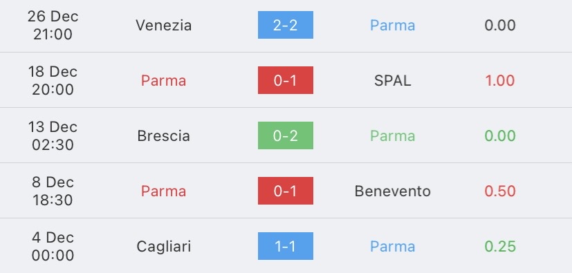Click red Parma in the 18 Dec row
This screenshot has width=572, height=273.
click(163, 81)
